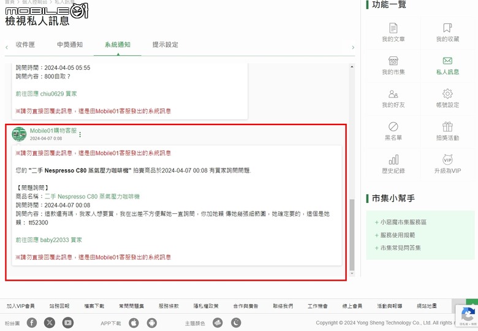This screenshot has width=478, height=331.
Task: Click the message list scrollbar down arrow
Action: pyautogui.click(x=352, y=274)
